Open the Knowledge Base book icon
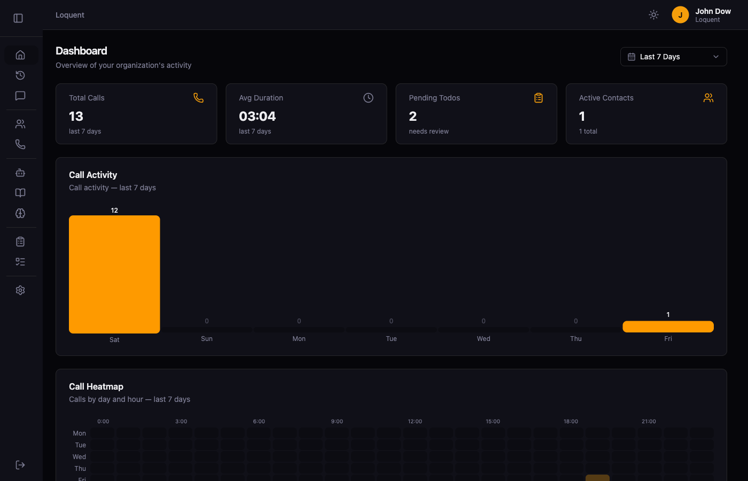This screenshot has height=481, width=748. [x=20, y=192]
